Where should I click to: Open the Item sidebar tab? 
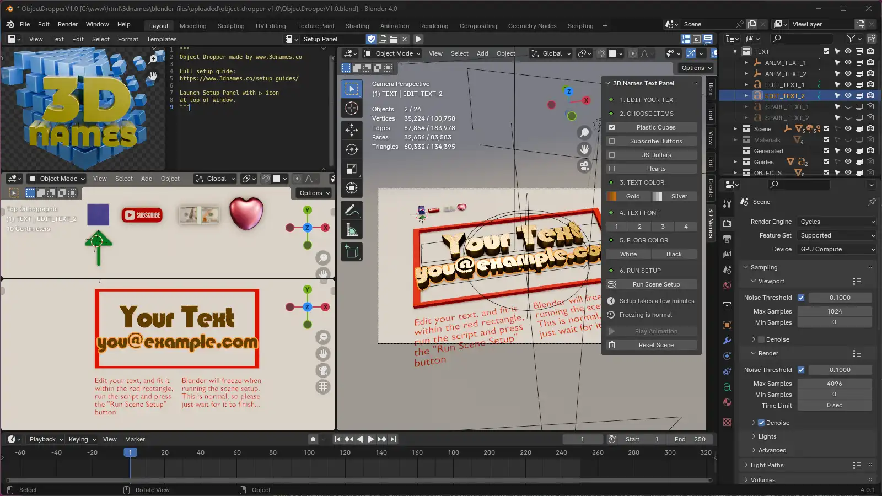pos(711,88)
